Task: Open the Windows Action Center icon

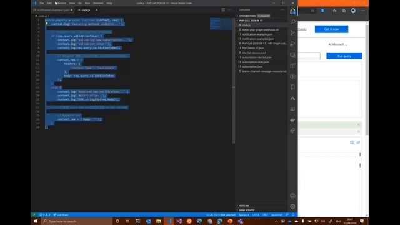Action: 362,221
